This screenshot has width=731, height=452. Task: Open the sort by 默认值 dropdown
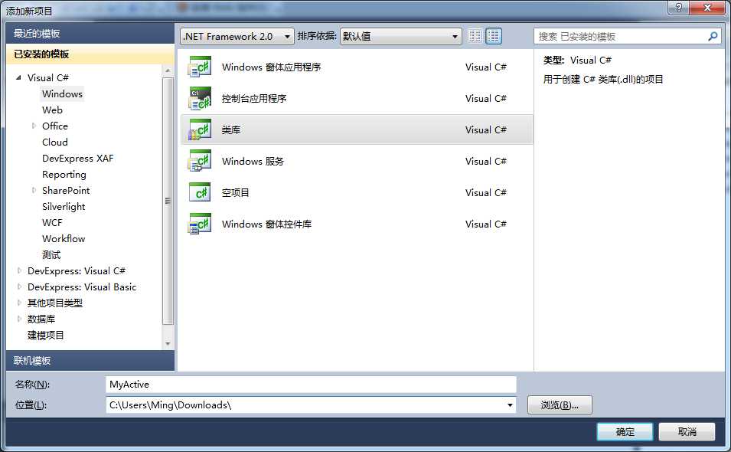[401, 36]
